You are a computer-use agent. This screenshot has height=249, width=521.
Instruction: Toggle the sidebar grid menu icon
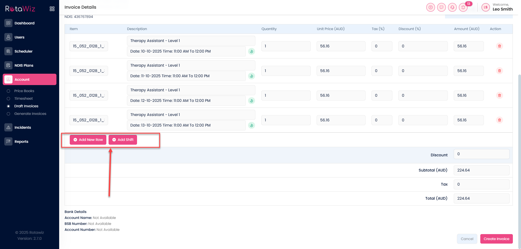coord(52,9)
